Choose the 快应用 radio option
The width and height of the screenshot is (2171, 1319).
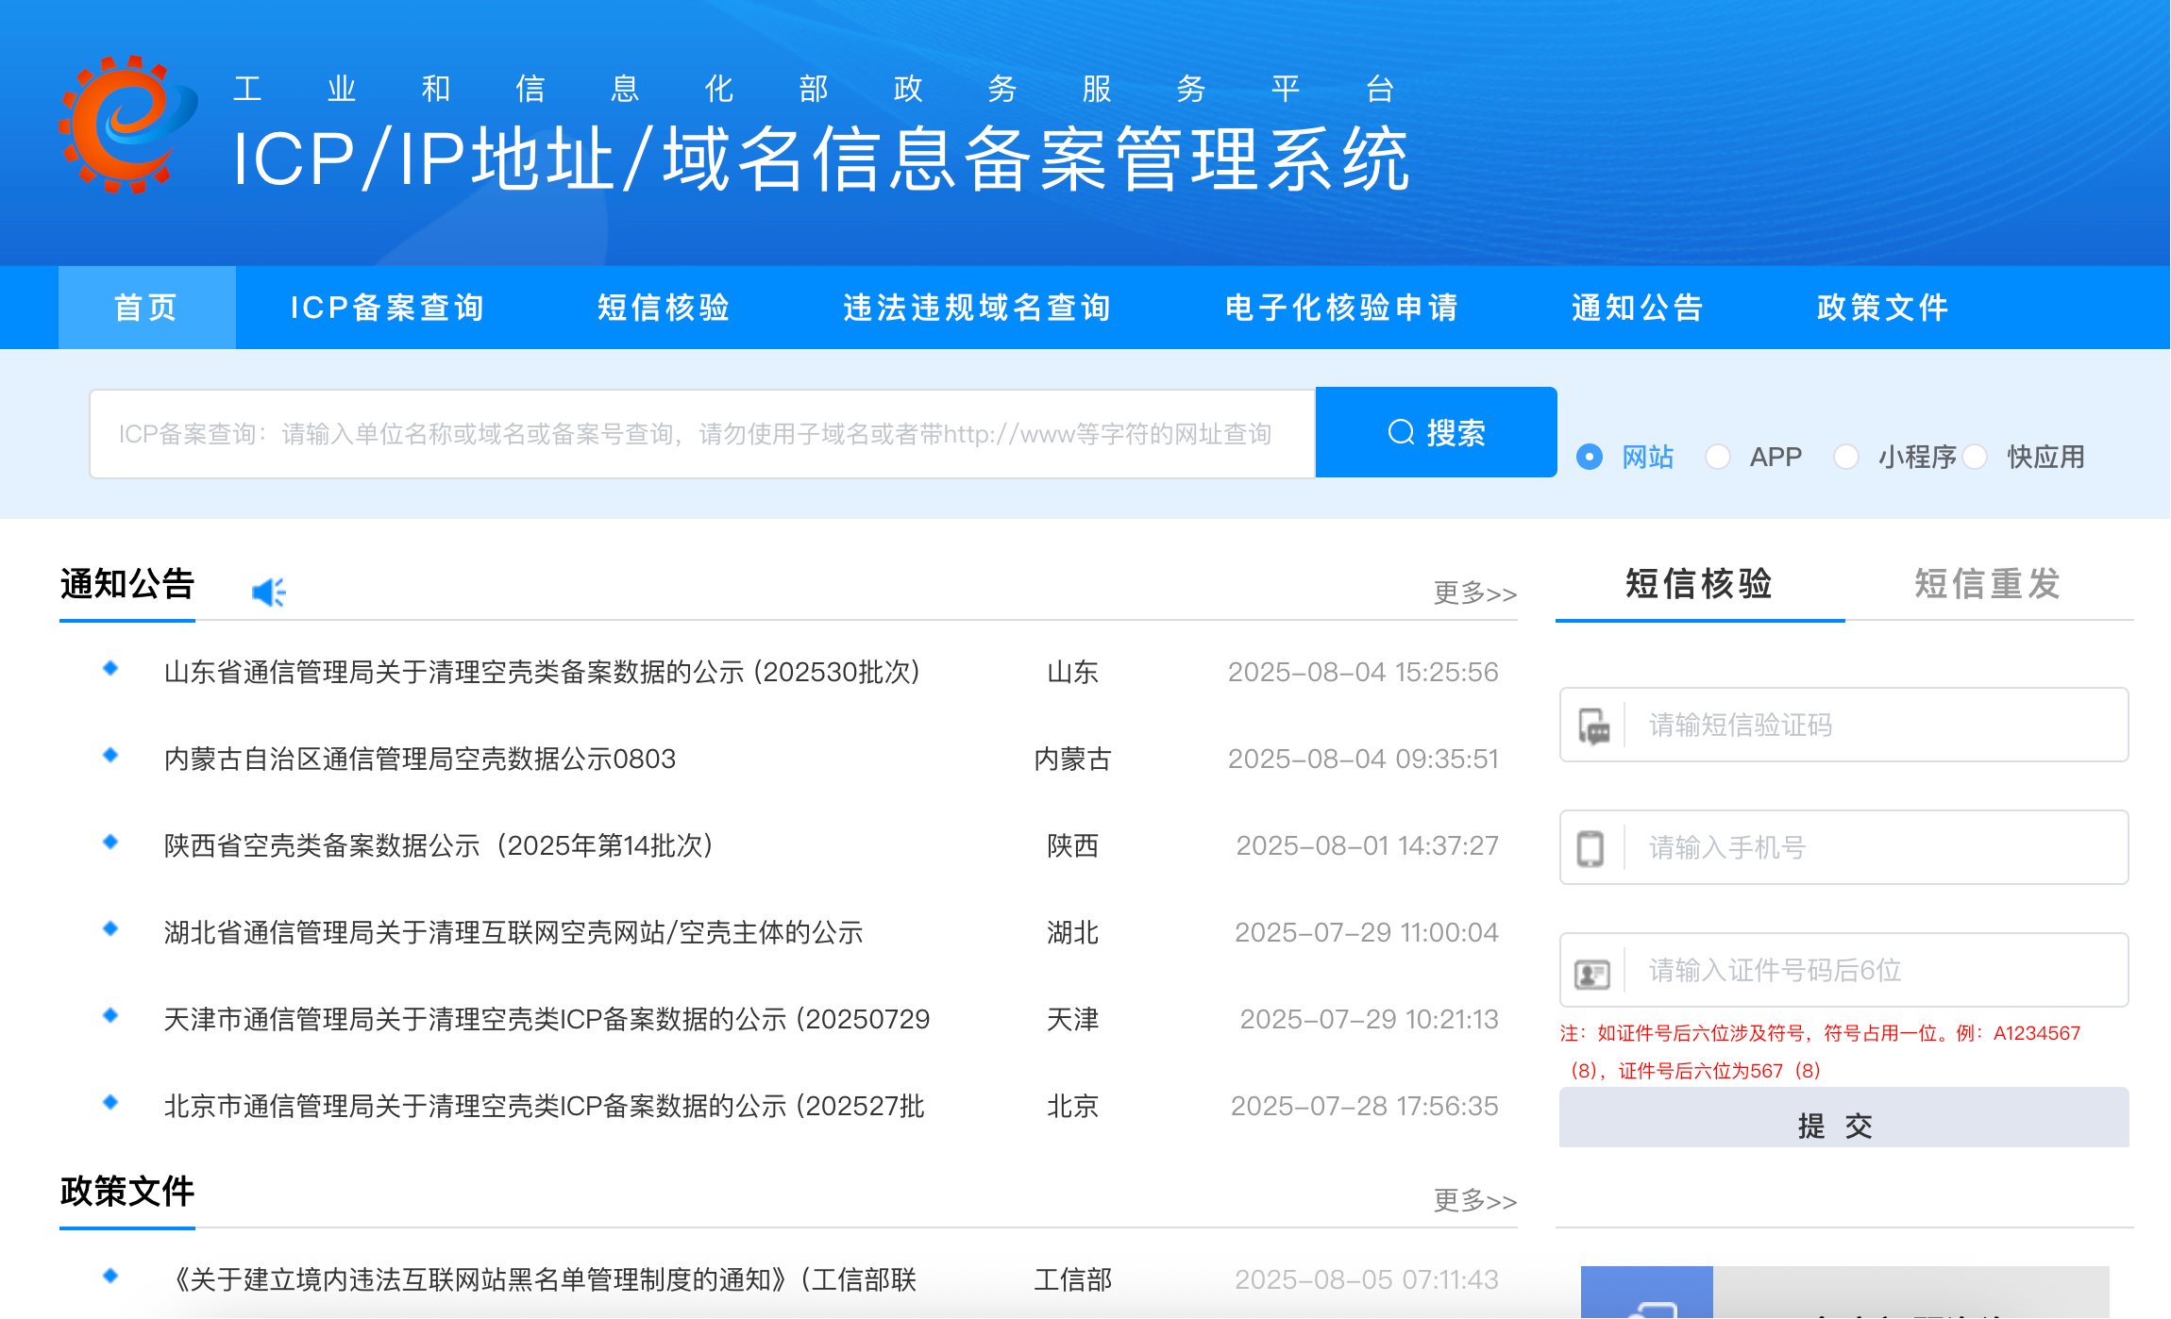(x=1975, y=457)
